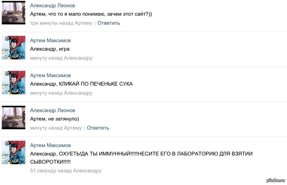The image size is (287, 185).
Task: Click "Александру" next to "51 секунду назад"
Action: [x=87, y=171]
